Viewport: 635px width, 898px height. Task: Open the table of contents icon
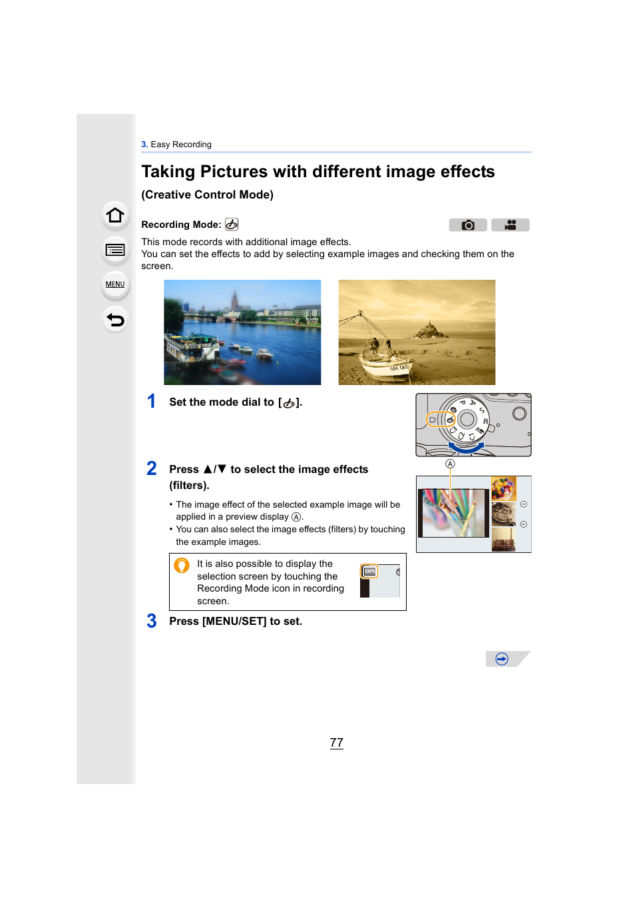(x=115, y=250)
